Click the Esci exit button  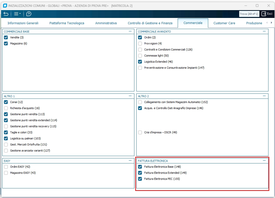click(267, 14)
